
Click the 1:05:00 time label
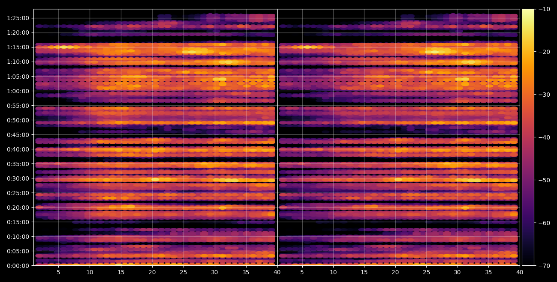(18, 76)
